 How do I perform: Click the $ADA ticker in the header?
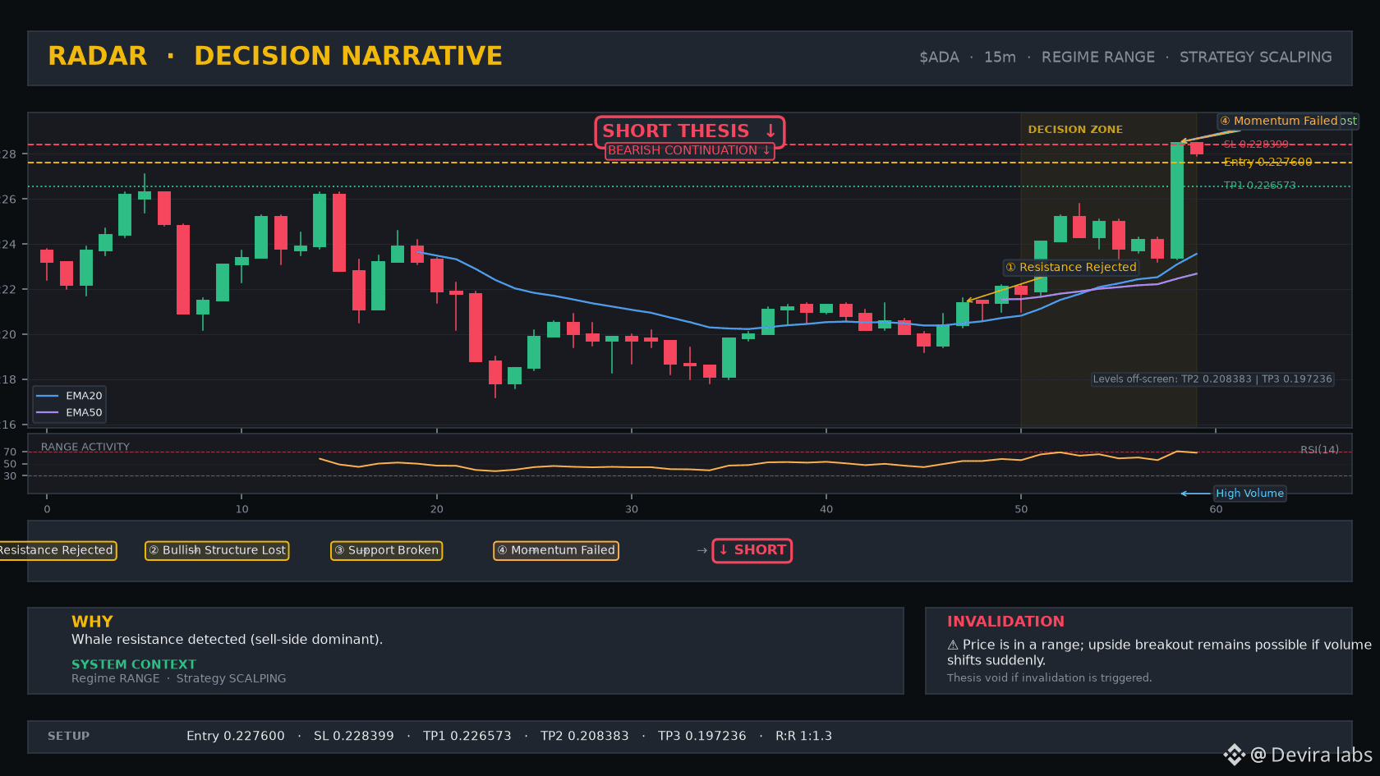[x=939, y=57]
